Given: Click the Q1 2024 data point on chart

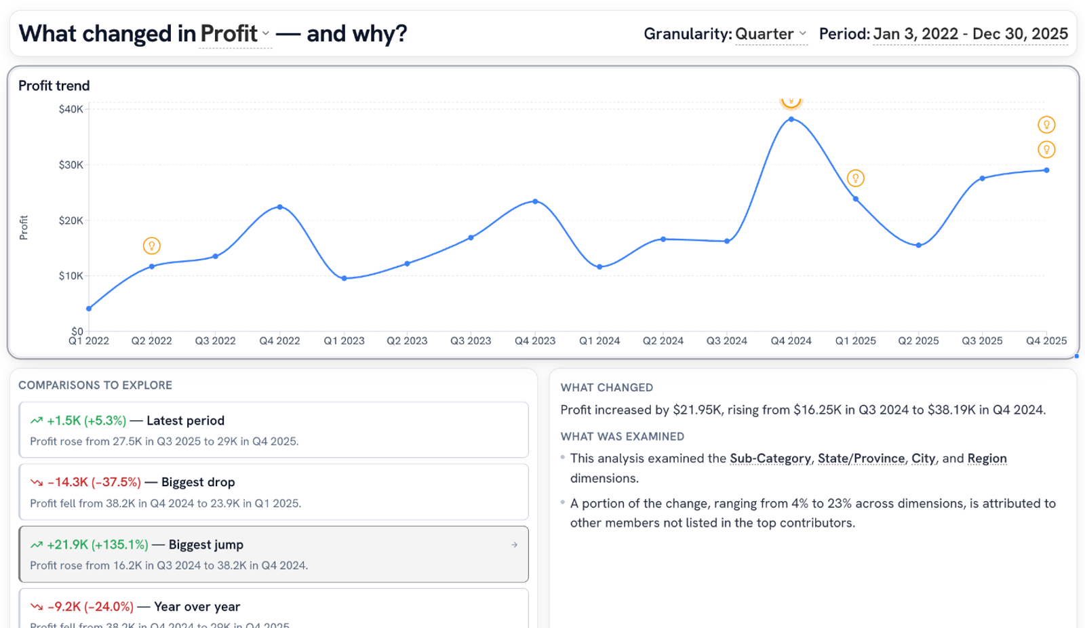Looking at the screenshot, I should coord(599,267).
